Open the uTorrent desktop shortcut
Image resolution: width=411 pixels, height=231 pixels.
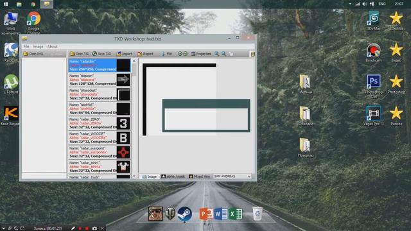(11, 84)
